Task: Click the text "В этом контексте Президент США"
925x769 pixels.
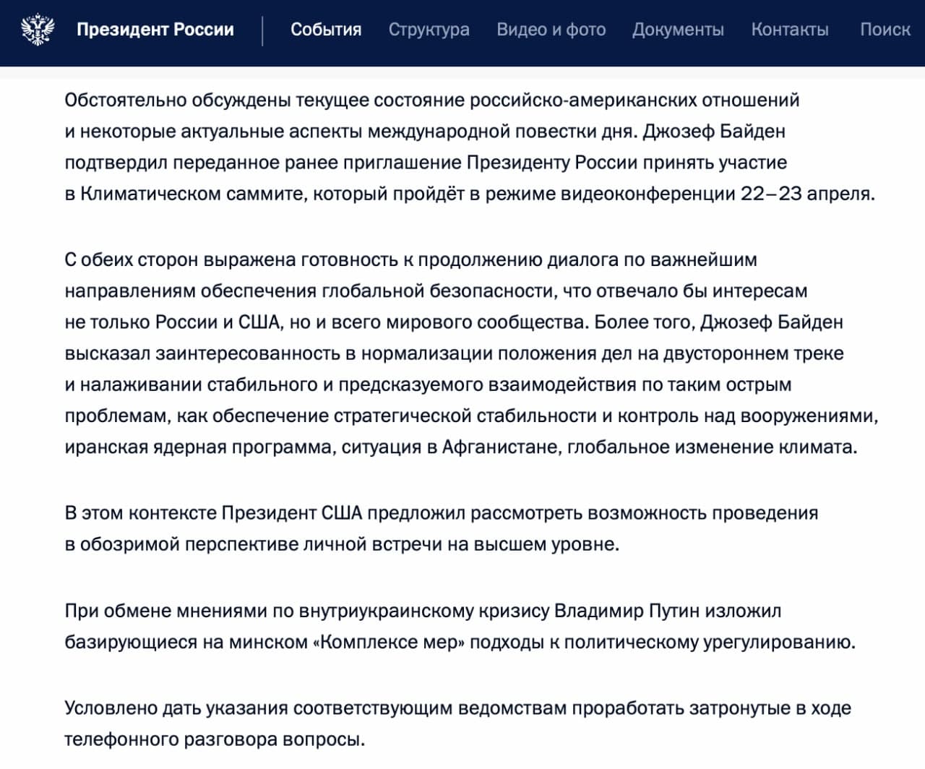Action: point(213,513)
